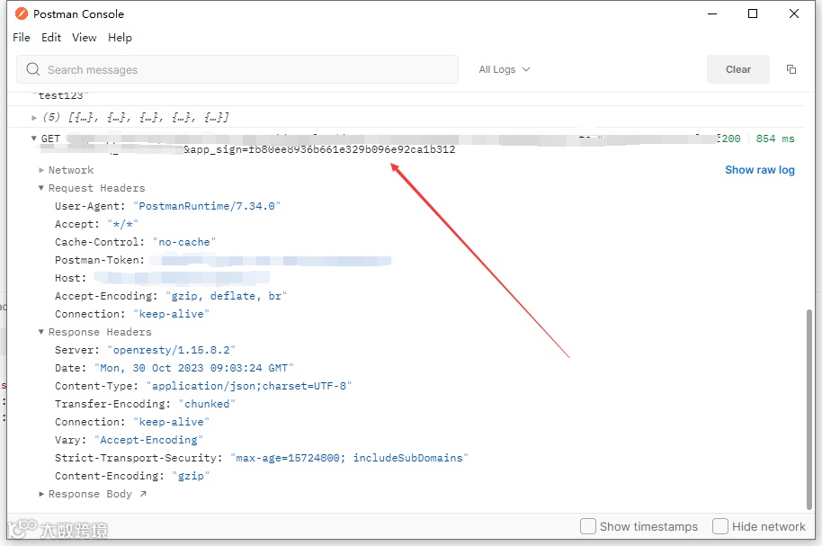Open the View menu
This screenshot has height=546, width=822.
85,38
